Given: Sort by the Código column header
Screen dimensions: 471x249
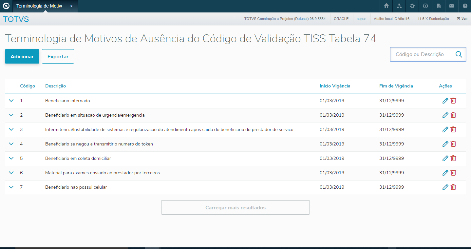Looking at the screenshot, I should [28, 86].
